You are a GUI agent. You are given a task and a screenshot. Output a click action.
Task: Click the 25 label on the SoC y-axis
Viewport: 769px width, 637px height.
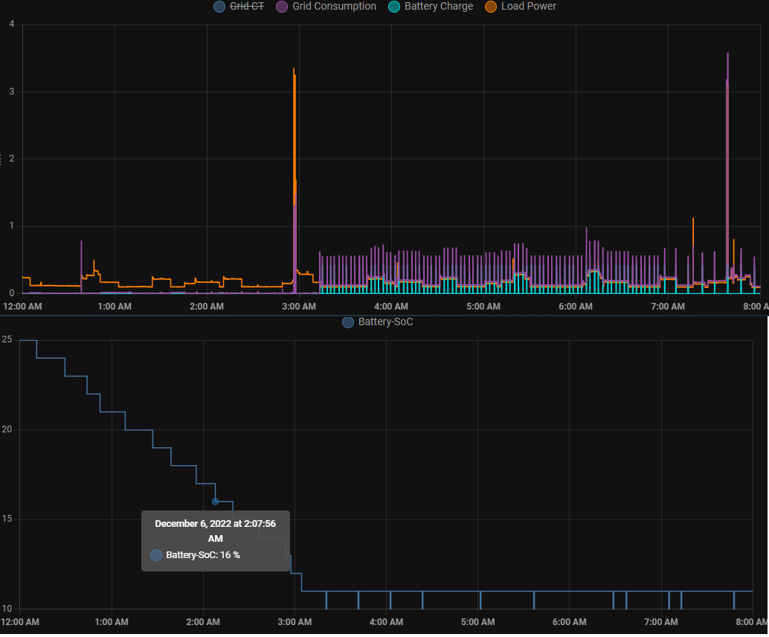7,340
